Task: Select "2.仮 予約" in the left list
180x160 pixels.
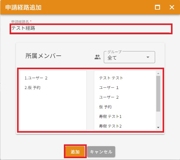Action: click(33, 88)
